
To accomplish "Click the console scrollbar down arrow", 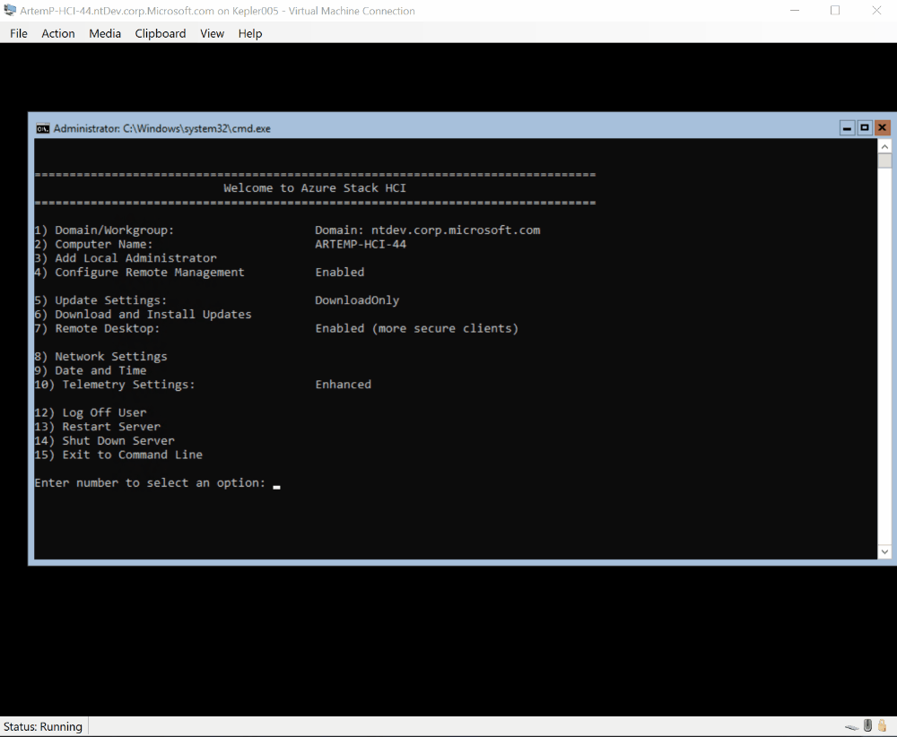I will [884, 551].
